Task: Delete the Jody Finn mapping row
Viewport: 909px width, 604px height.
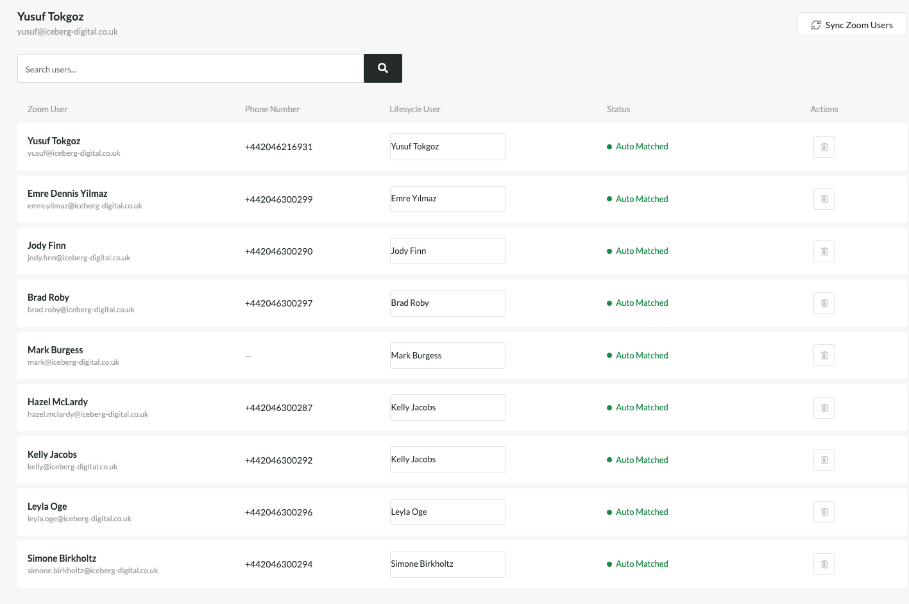Action: [x=824, y=251]
